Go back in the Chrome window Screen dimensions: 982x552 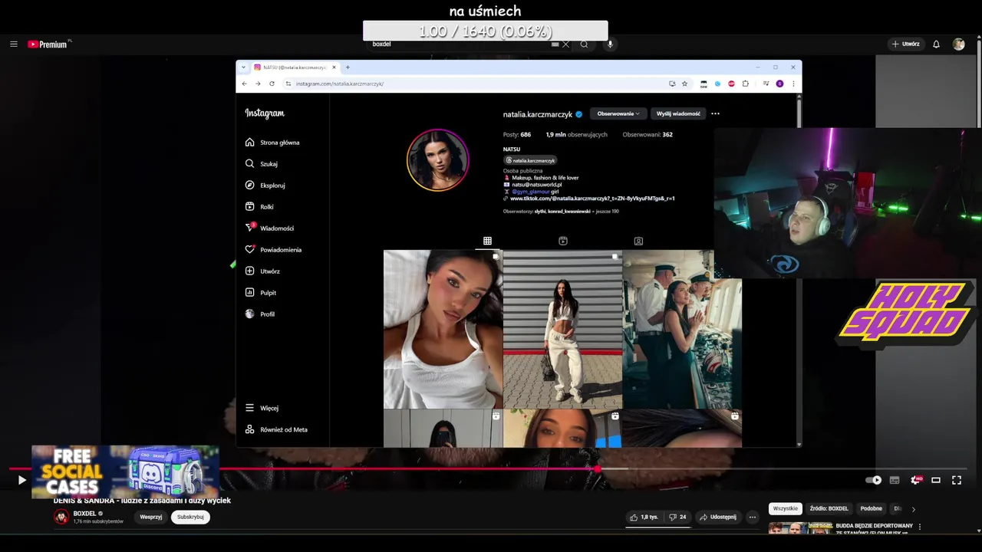click(x=245, y=84)
